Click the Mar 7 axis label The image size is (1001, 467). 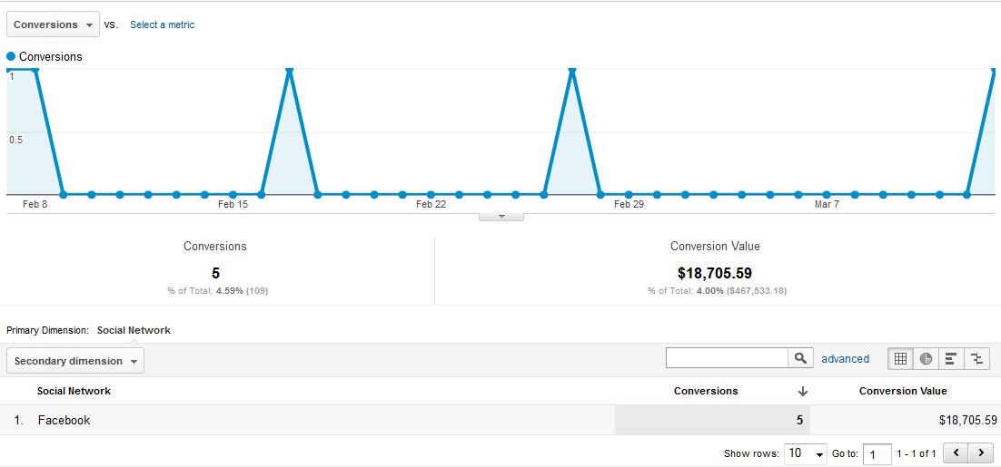[x=827, y=204]
